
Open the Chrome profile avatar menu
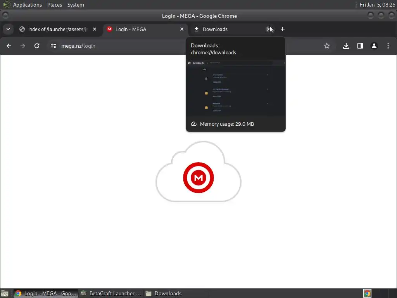374,46
